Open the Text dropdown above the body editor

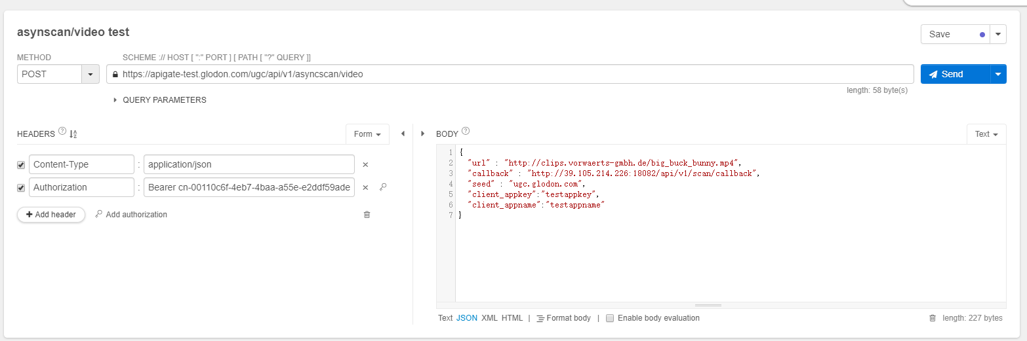pos(986,134)
